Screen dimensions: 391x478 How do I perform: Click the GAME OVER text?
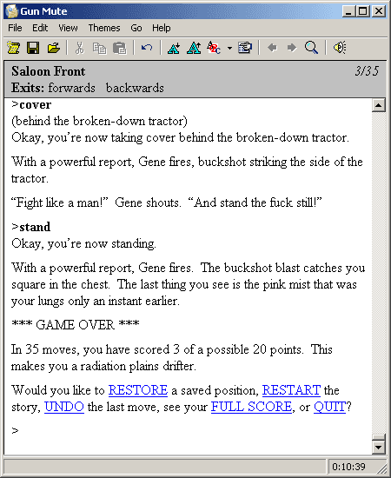[x=76, y=324]
